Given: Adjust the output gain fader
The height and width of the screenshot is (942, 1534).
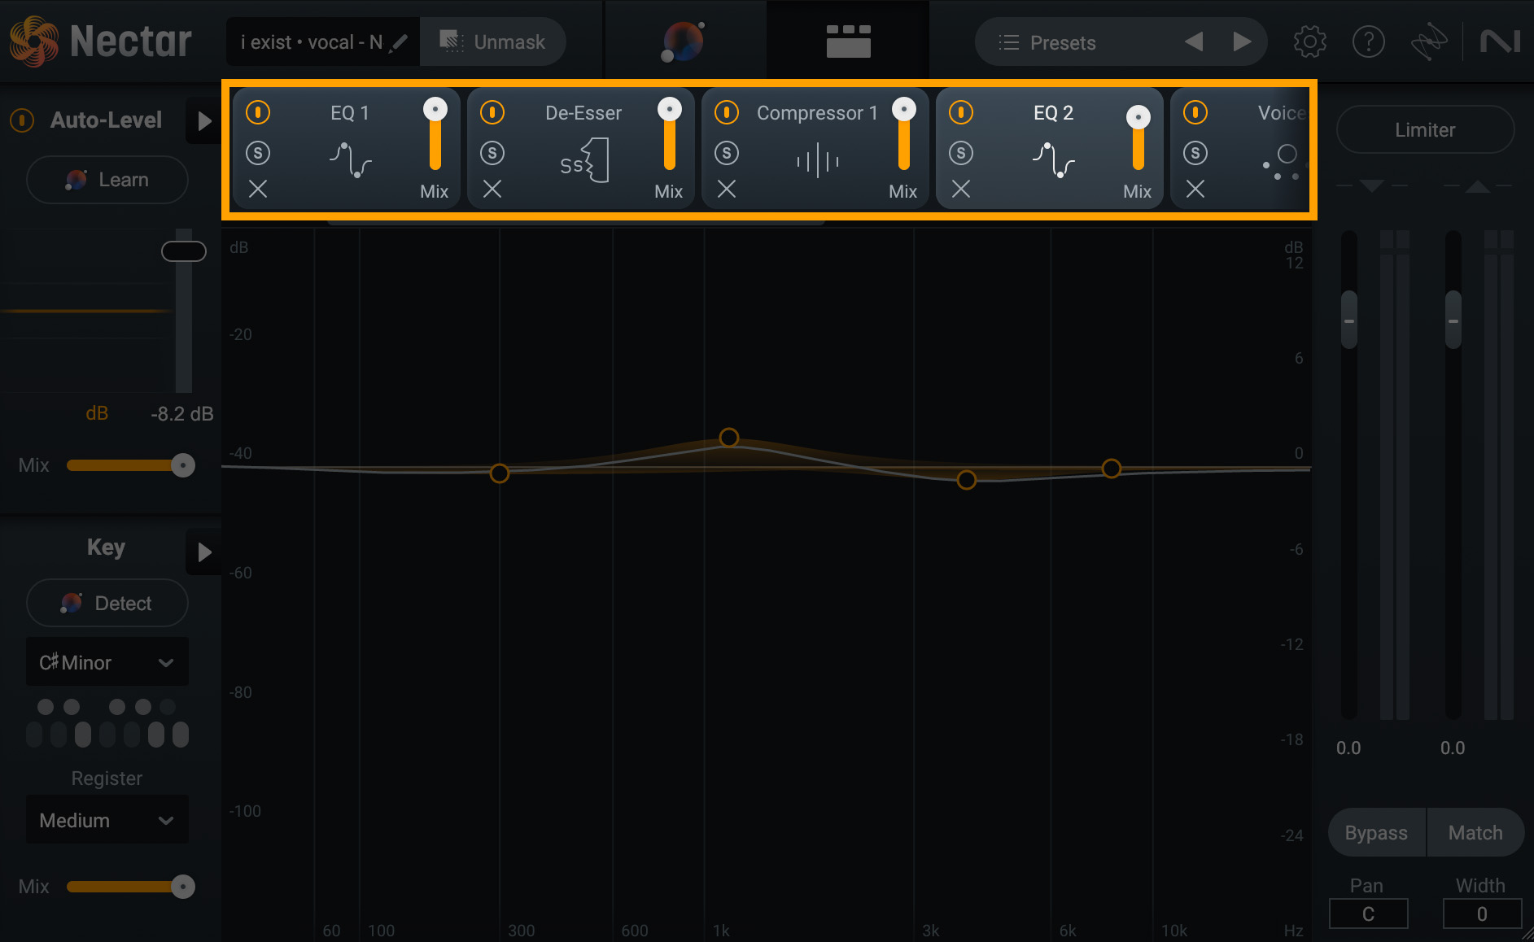Looking at the screenshot, I should (x=1453, y=320).
